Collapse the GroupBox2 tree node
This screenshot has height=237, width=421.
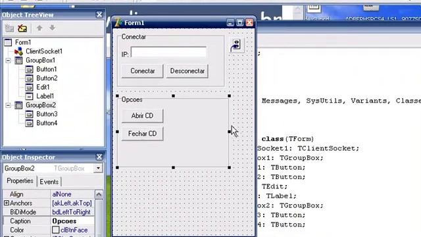pos(8,105)
